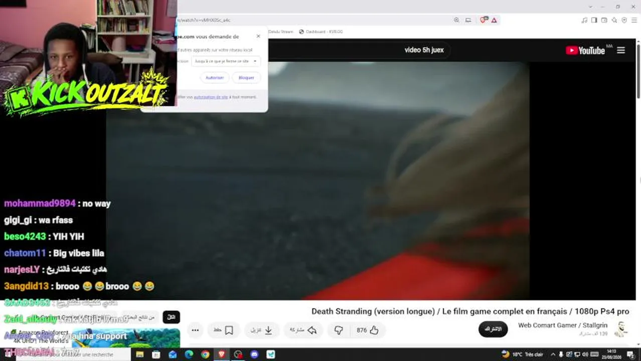This screenshot has width=641, height=361.
Task: Click the Amazon Rainforest 4K video thumbnail
Action: (125, 337)
